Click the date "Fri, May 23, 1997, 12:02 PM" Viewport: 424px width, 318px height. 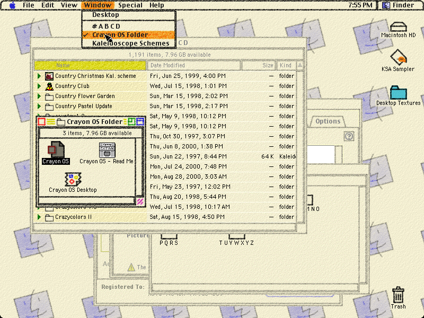tap(190, 187)
